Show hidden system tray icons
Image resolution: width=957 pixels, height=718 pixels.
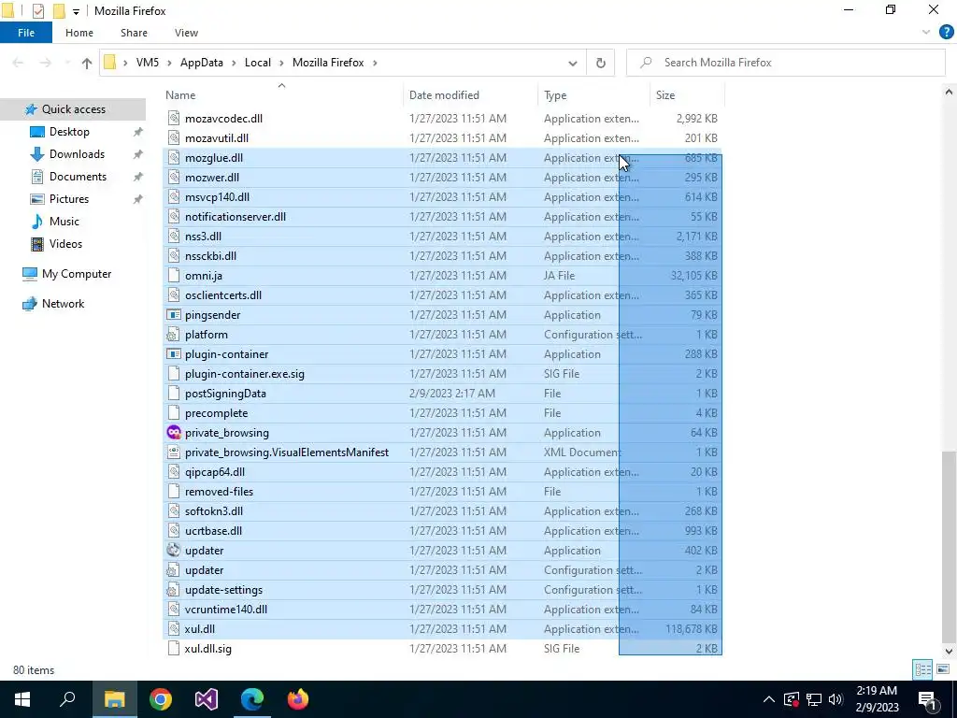click(769, 699)
